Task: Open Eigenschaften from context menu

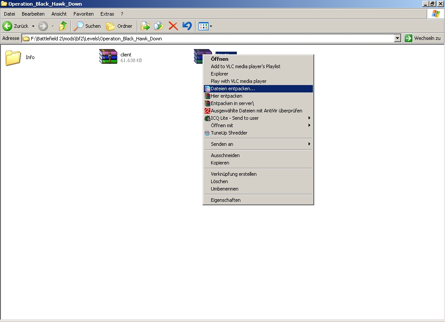Action: click(x=258, y=200)
